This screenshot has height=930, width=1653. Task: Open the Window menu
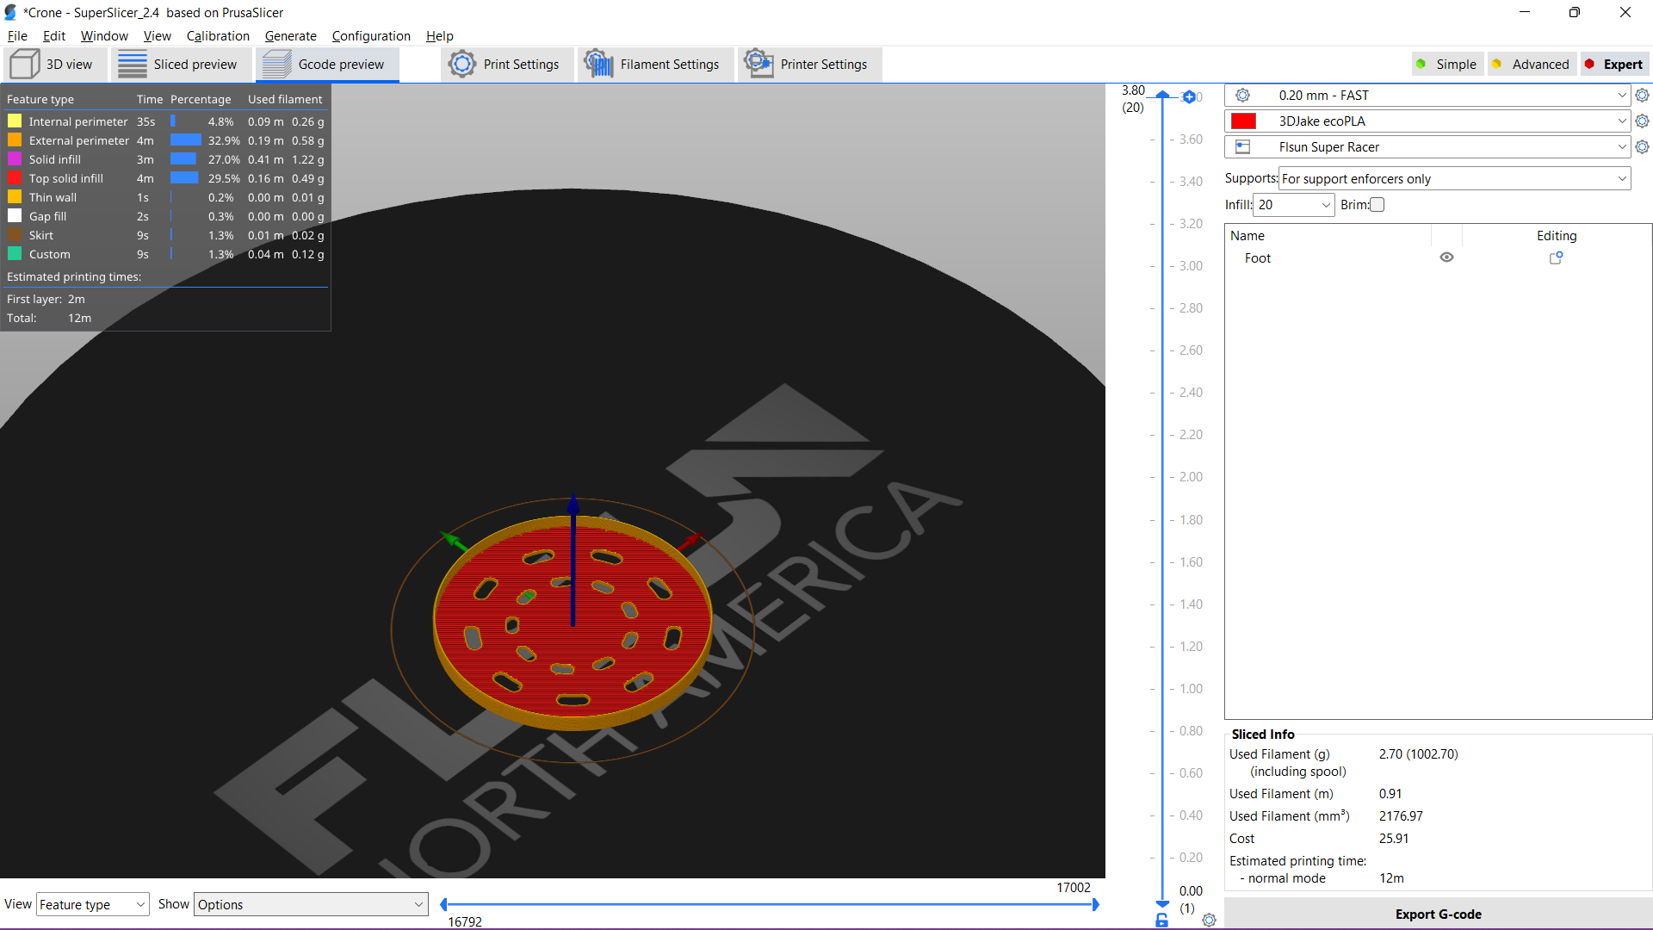[x=104, y=36]
